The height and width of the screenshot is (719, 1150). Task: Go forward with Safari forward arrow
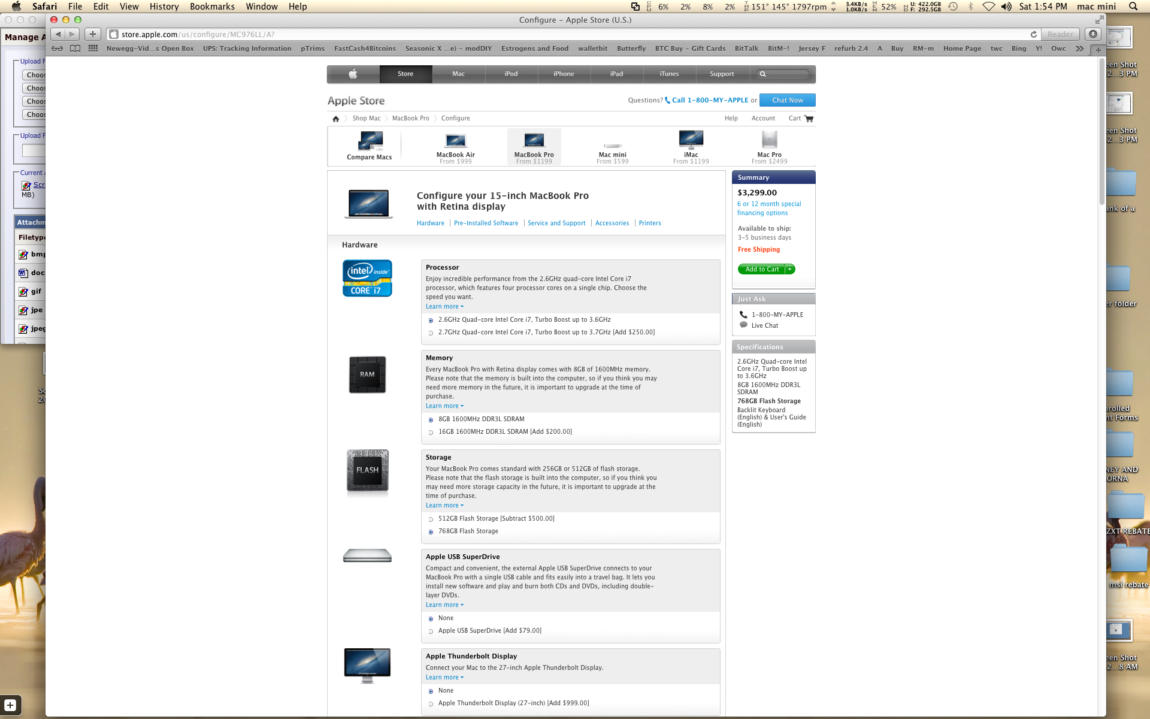tap(72, 34)
